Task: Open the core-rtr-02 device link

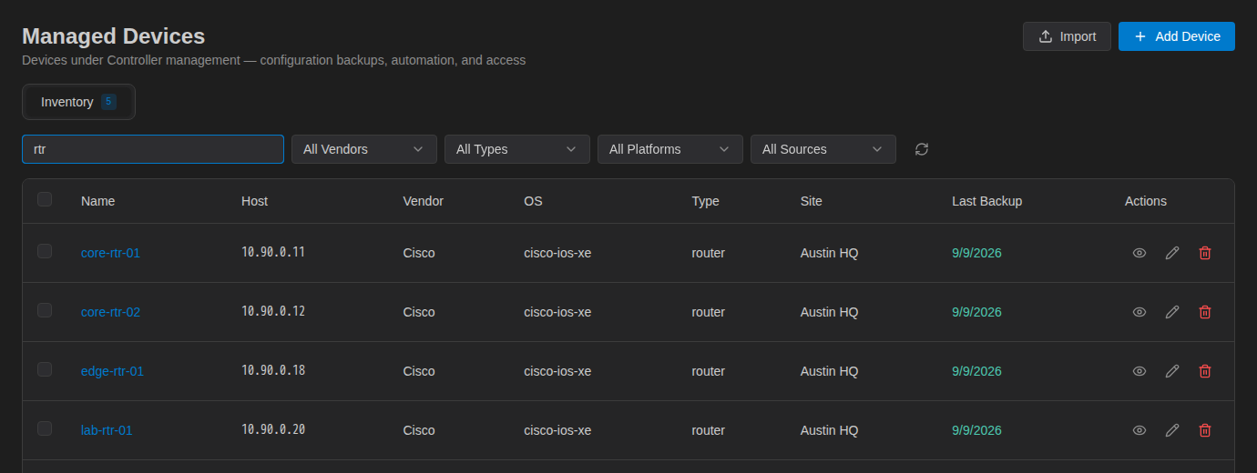Action: (x=110, y=312)
